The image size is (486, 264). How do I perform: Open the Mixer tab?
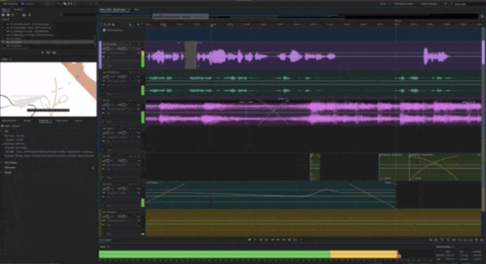click(137, 10)
